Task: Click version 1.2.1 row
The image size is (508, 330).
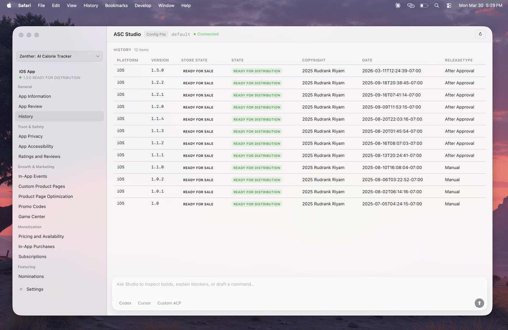Action: pyautogui.click(x=300, y=95)
